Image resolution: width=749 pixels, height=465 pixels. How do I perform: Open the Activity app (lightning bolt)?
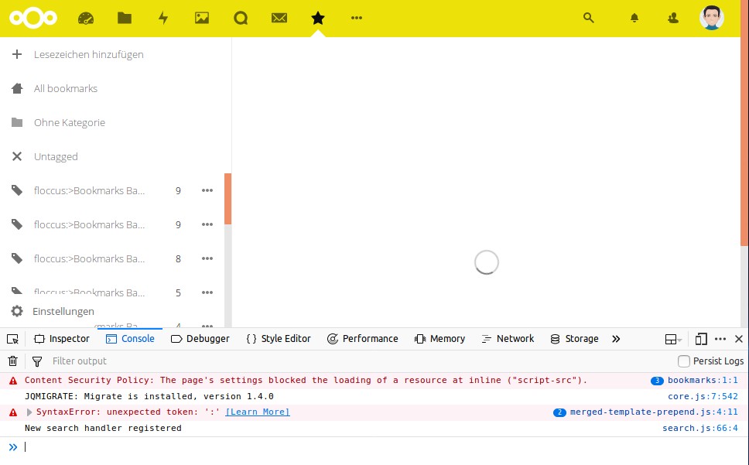[x=163, y=17]
